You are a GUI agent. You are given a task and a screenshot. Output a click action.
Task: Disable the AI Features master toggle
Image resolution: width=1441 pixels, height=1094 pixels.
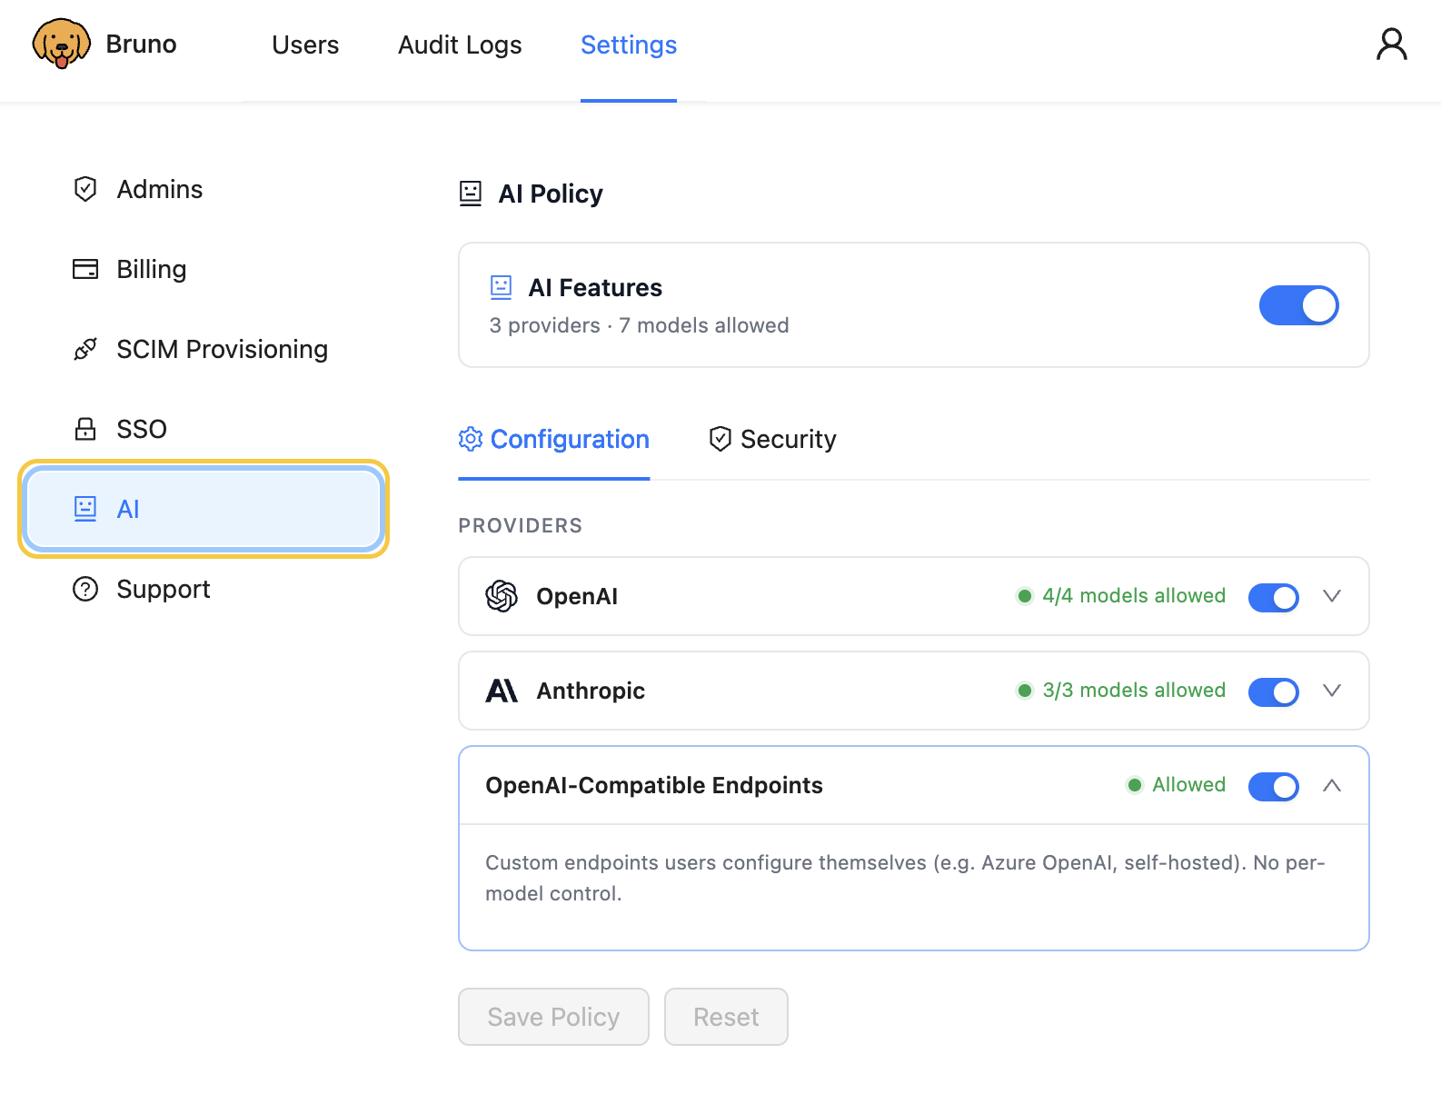point(1298,305)
